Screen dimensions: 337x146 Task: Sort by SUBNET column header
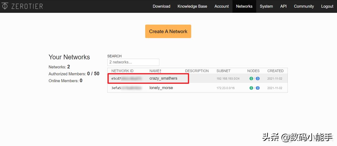(x=223, y=71)
